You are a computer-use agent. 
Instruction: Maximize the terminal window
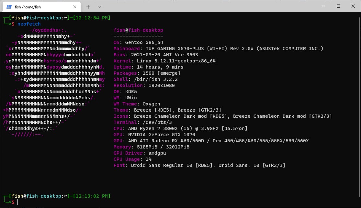(338, 6)
